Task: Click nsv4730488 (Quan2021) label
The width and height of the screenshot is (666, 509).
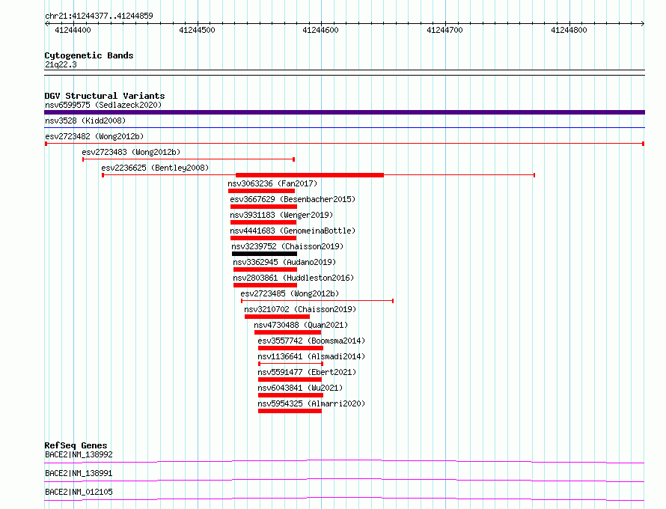Action: pyautogui.click(x=301, y=325)
